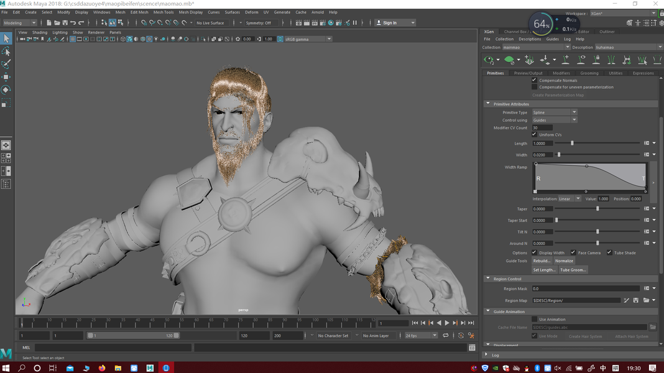664x373 pixels.
Task: Toggle the Uniform CVs checkbox
Action: pos(535,134)
